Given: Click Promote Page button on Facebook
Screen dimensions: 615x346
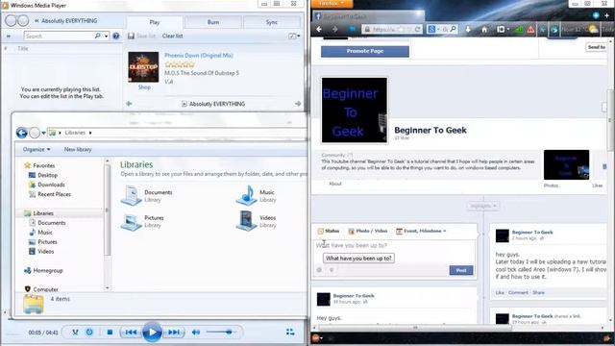Looking at the screenshot, I should pyautogui.click(x=365, y=51).
